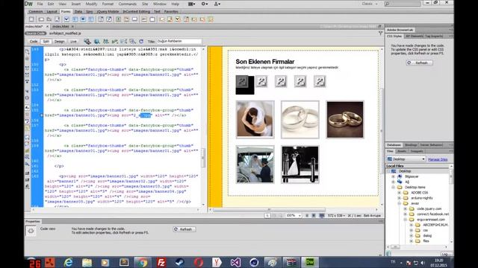Insert a Checkbox form field icon
The height and width of the screenshot is (268, 478).
tap(66, 19)
